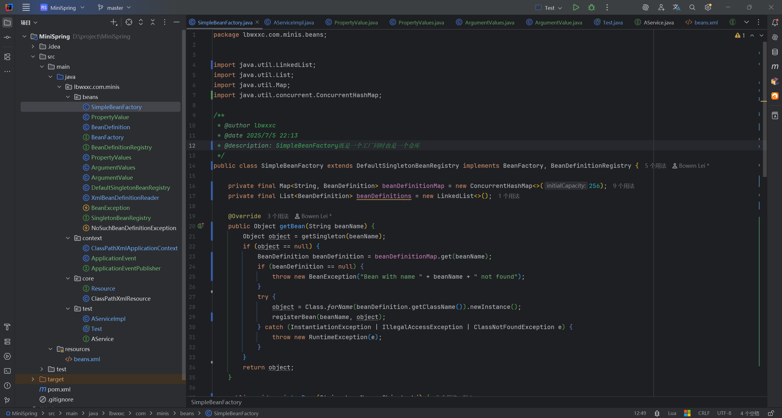Click the add new file plus icon

[114, 22]
